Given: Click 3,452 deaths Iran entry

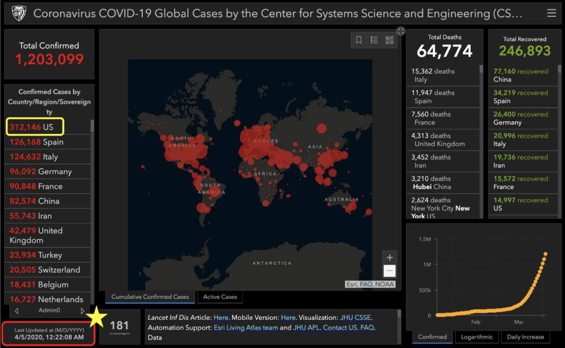Looking at the screenshot, I should (x=443, y=161).
